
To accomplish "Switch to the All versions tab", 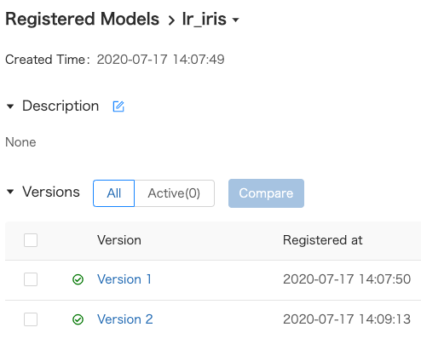I will click(113, 193).
